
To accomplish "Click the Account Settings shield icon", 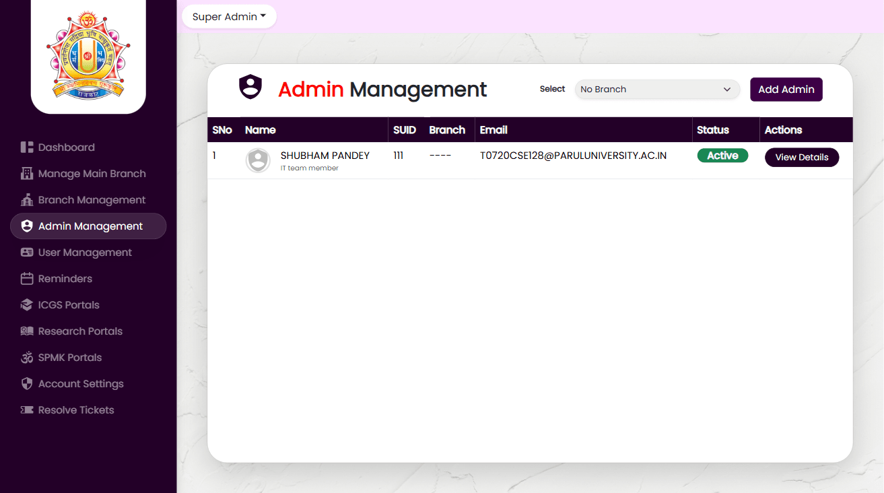I will (27, 384).
